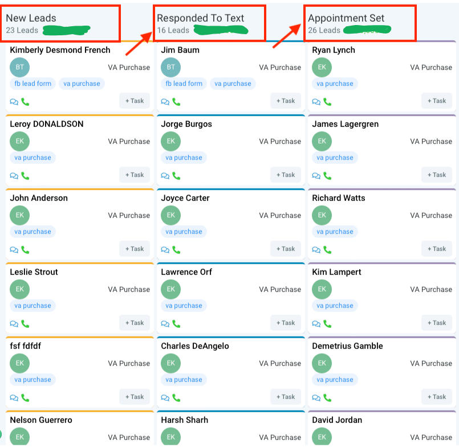Screen dimensions: 459x448
Task: Call Jorge Burgos using phone icon
Action: click(176, 176)
